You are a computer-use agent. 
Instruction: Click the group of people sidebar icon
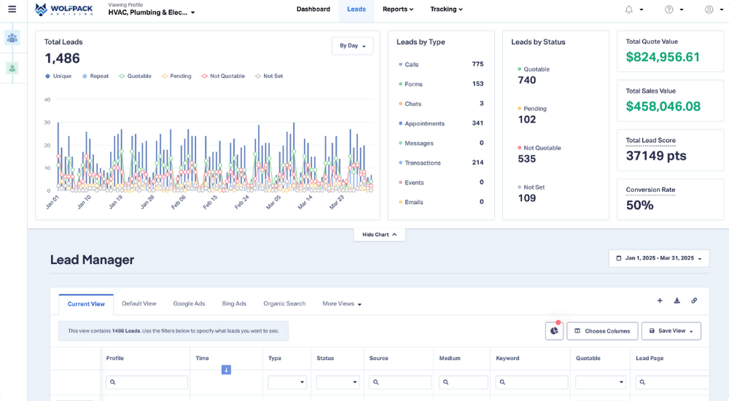(12, 38)
